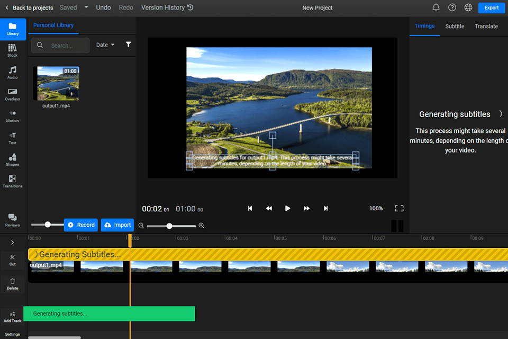508x339 pixels.
Task: Click the Import button
Action: (117, 225)
